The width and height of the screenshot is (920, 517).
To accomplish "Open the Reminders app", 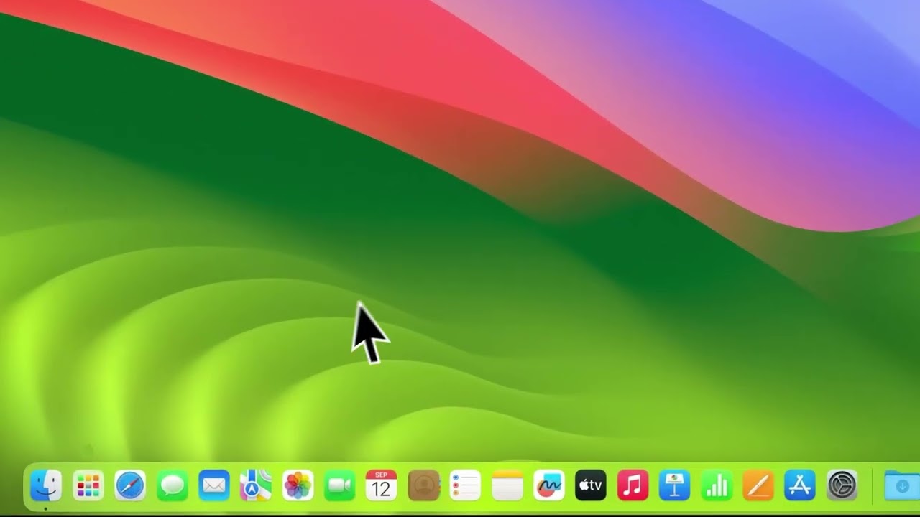I will pyautogui.click(x=465, y=486).
